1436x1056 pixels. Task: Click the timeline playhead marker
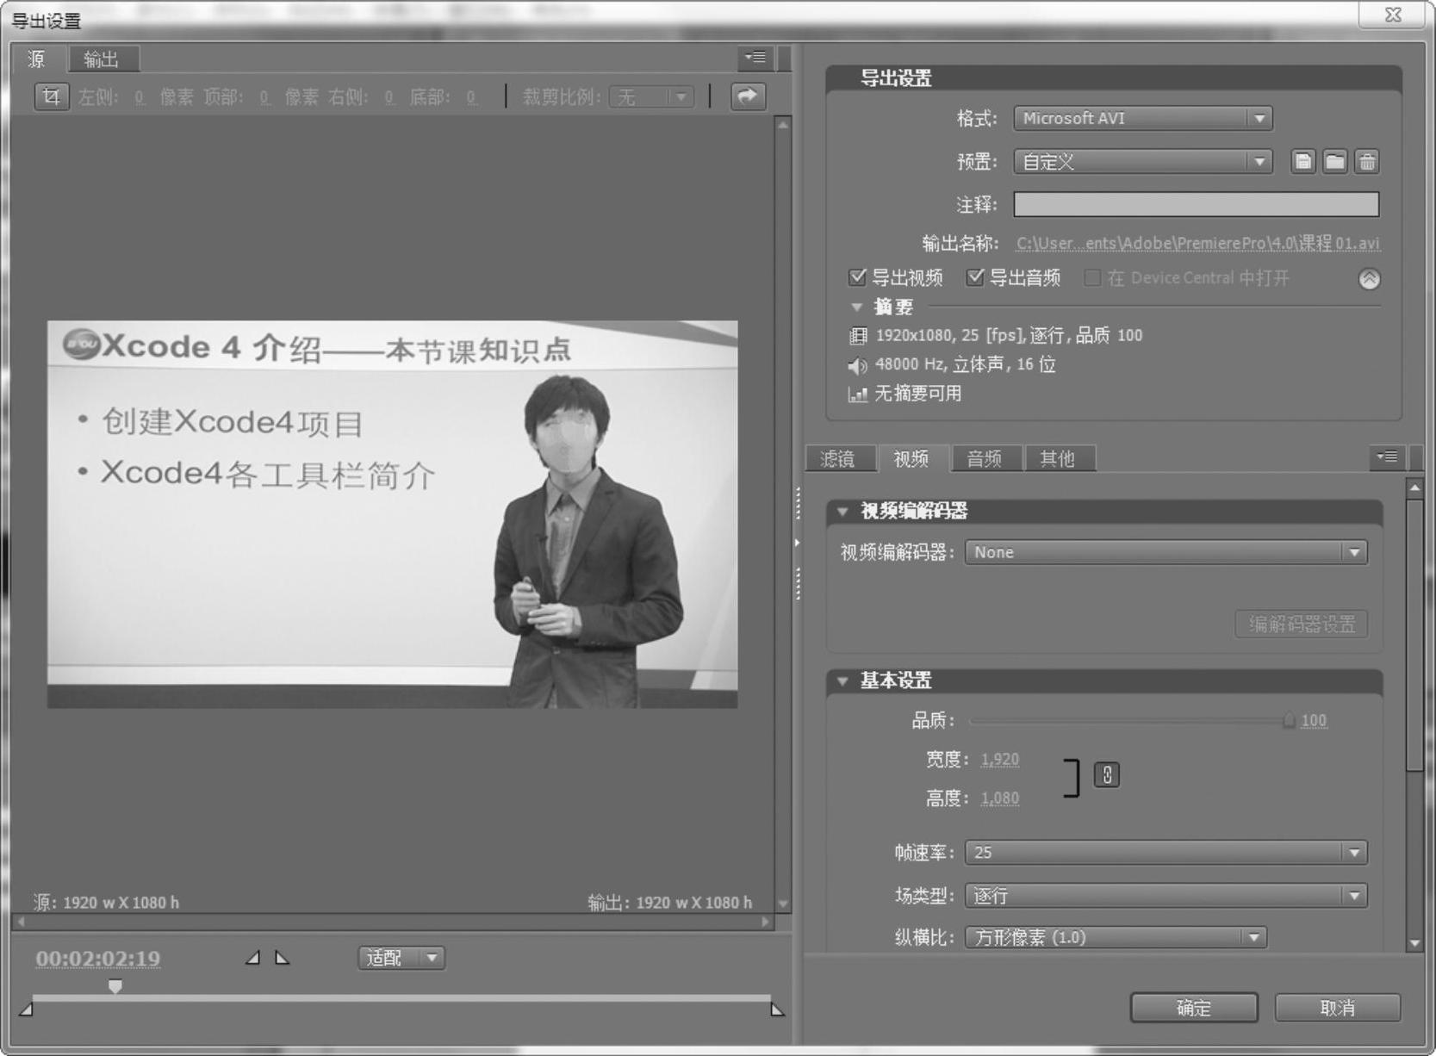click(x=115, y=986)
